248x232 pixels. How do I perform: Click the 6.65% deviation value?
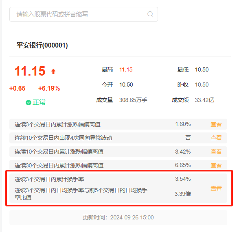(183, 165)
